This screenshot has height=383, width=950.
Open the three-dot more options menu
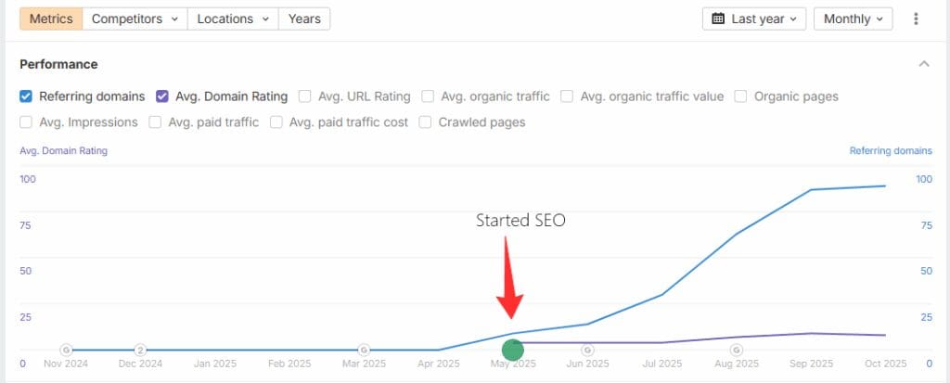pos(916,19)
